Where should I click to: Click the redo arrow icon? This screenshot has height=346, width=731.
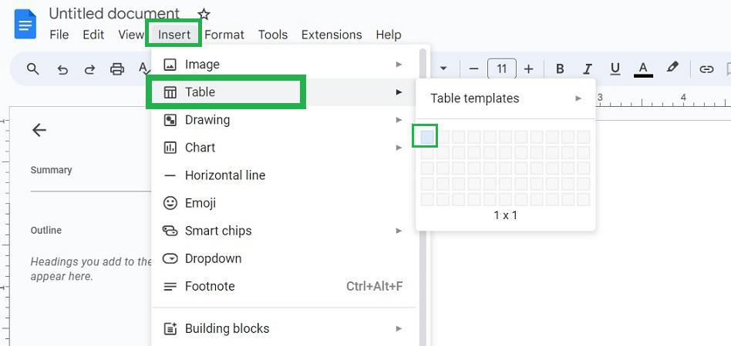pyautogui.click(x=89, y=69)
